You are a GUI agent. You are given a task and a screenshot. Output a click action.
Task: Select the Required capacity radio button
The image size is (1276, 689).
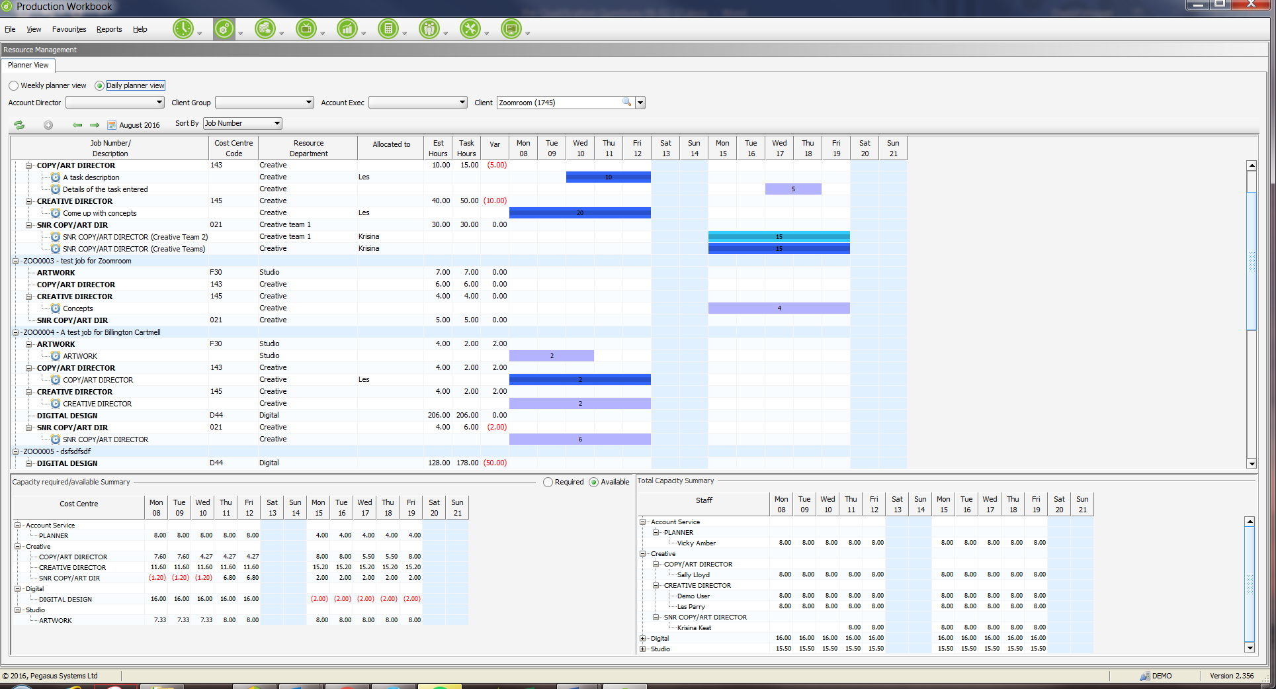pyautogui.click(x=548, y=482)
